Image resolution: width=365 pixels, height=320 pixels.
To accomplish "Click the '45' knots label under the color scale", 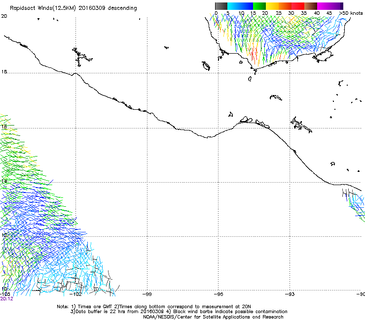I will [329, 13].
